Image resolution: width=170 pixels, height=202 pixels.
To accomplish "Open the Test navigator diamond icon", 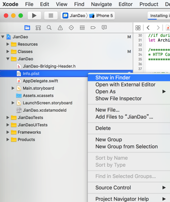I will click(71, 28).
